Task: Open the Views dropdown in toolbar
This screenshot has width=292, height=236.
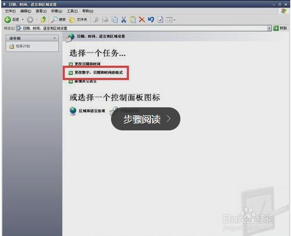Action: tap(171, 20)
